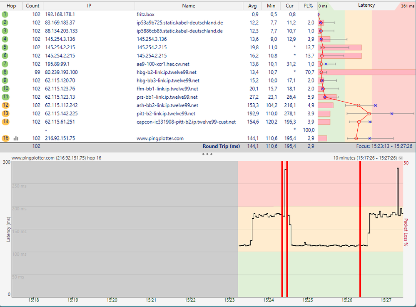Image resolution: width=416 pixels, height=307 pixels.
Task: Click the 192,9 average for hop 13
Action: click(x=253, y=113)
